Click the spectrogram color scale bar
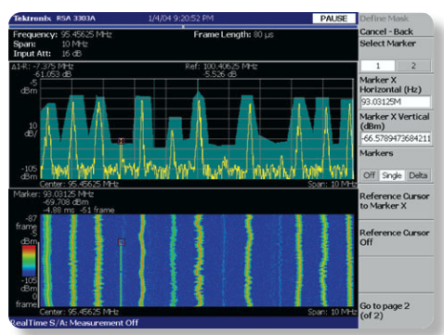 [29, 261]
